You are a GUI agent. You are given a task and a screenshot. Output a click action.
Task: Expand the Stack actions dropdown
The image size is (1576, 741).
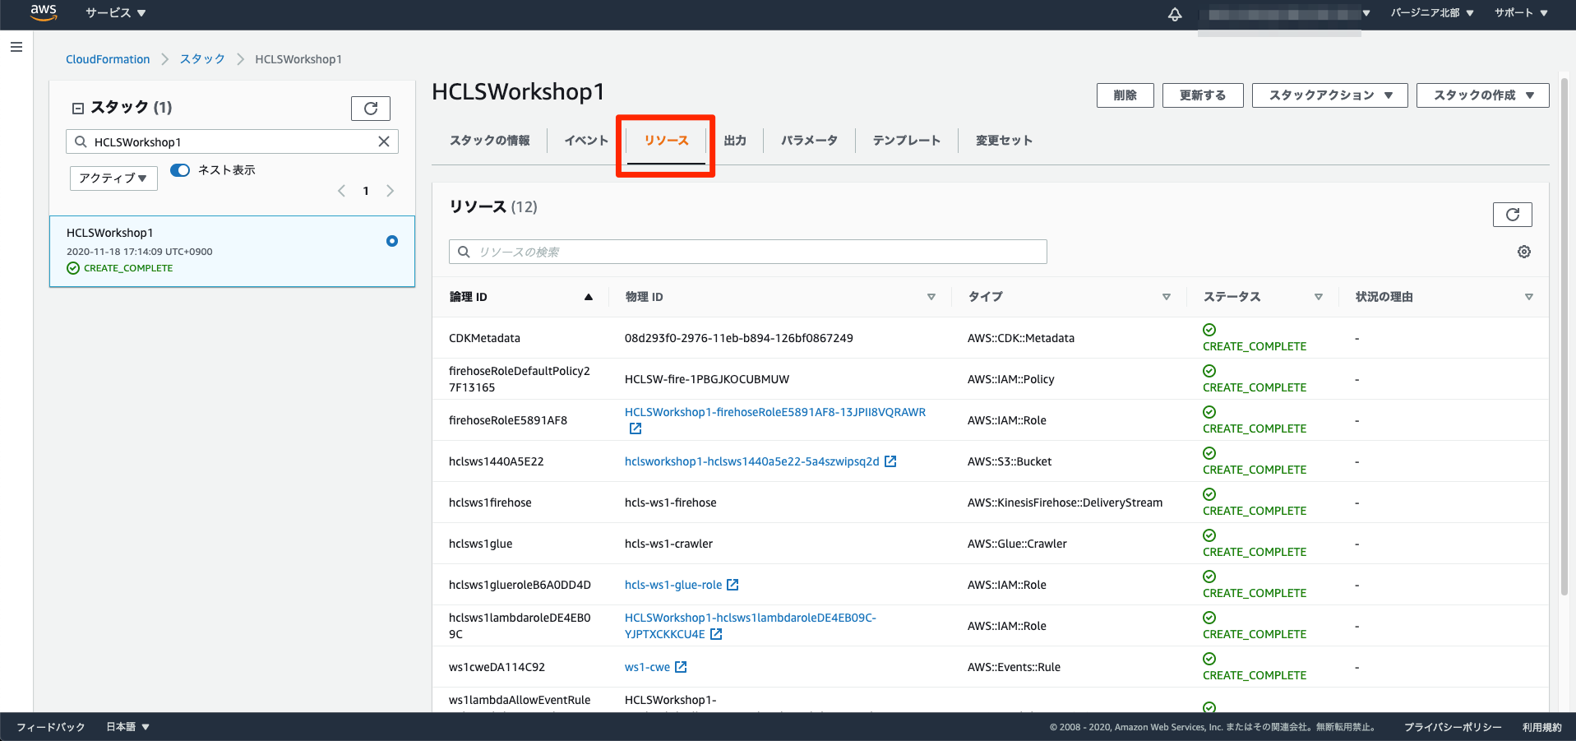(x=1330, y=95)
